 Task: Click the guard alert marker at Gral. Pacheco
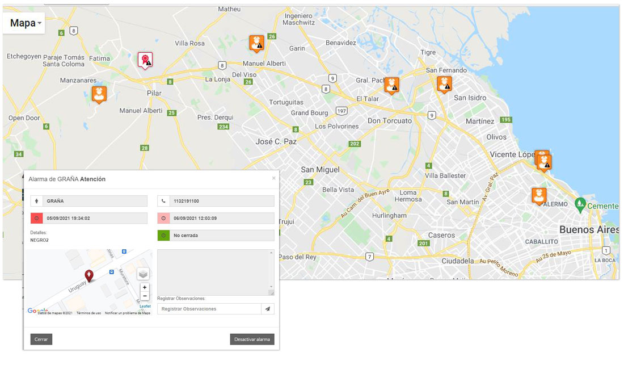click(391, 86)
